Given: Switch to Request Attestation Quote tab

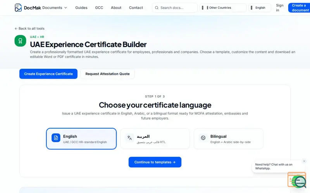Looking at the screenshot, I should pyautogui.click(x=108, y=74).
